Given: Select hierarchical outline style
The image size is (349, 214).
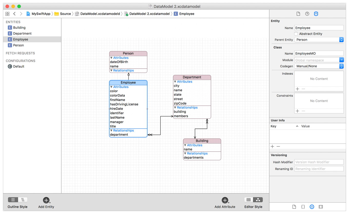Looking at the screenshot, I should (23, 200).
